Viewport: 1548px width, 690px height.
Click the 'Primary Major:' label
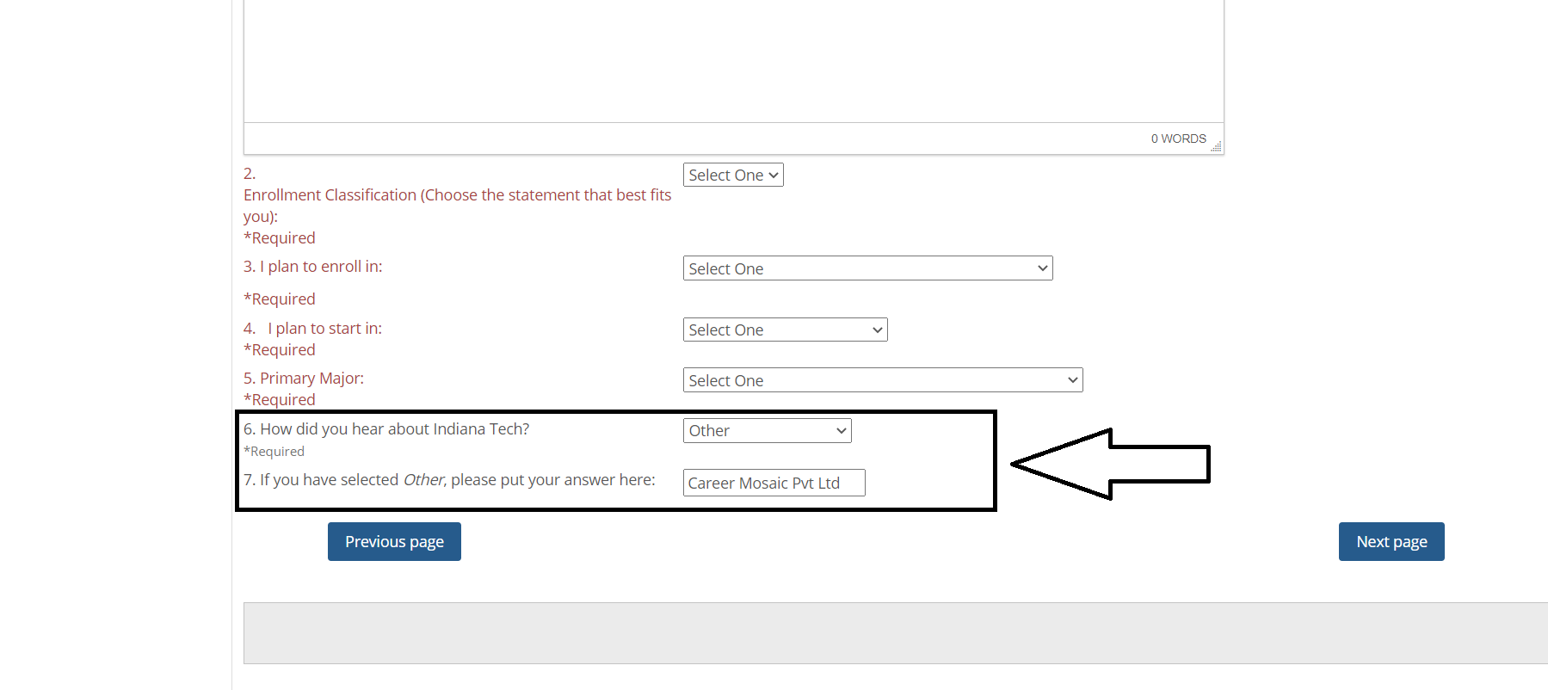[304, 379]
